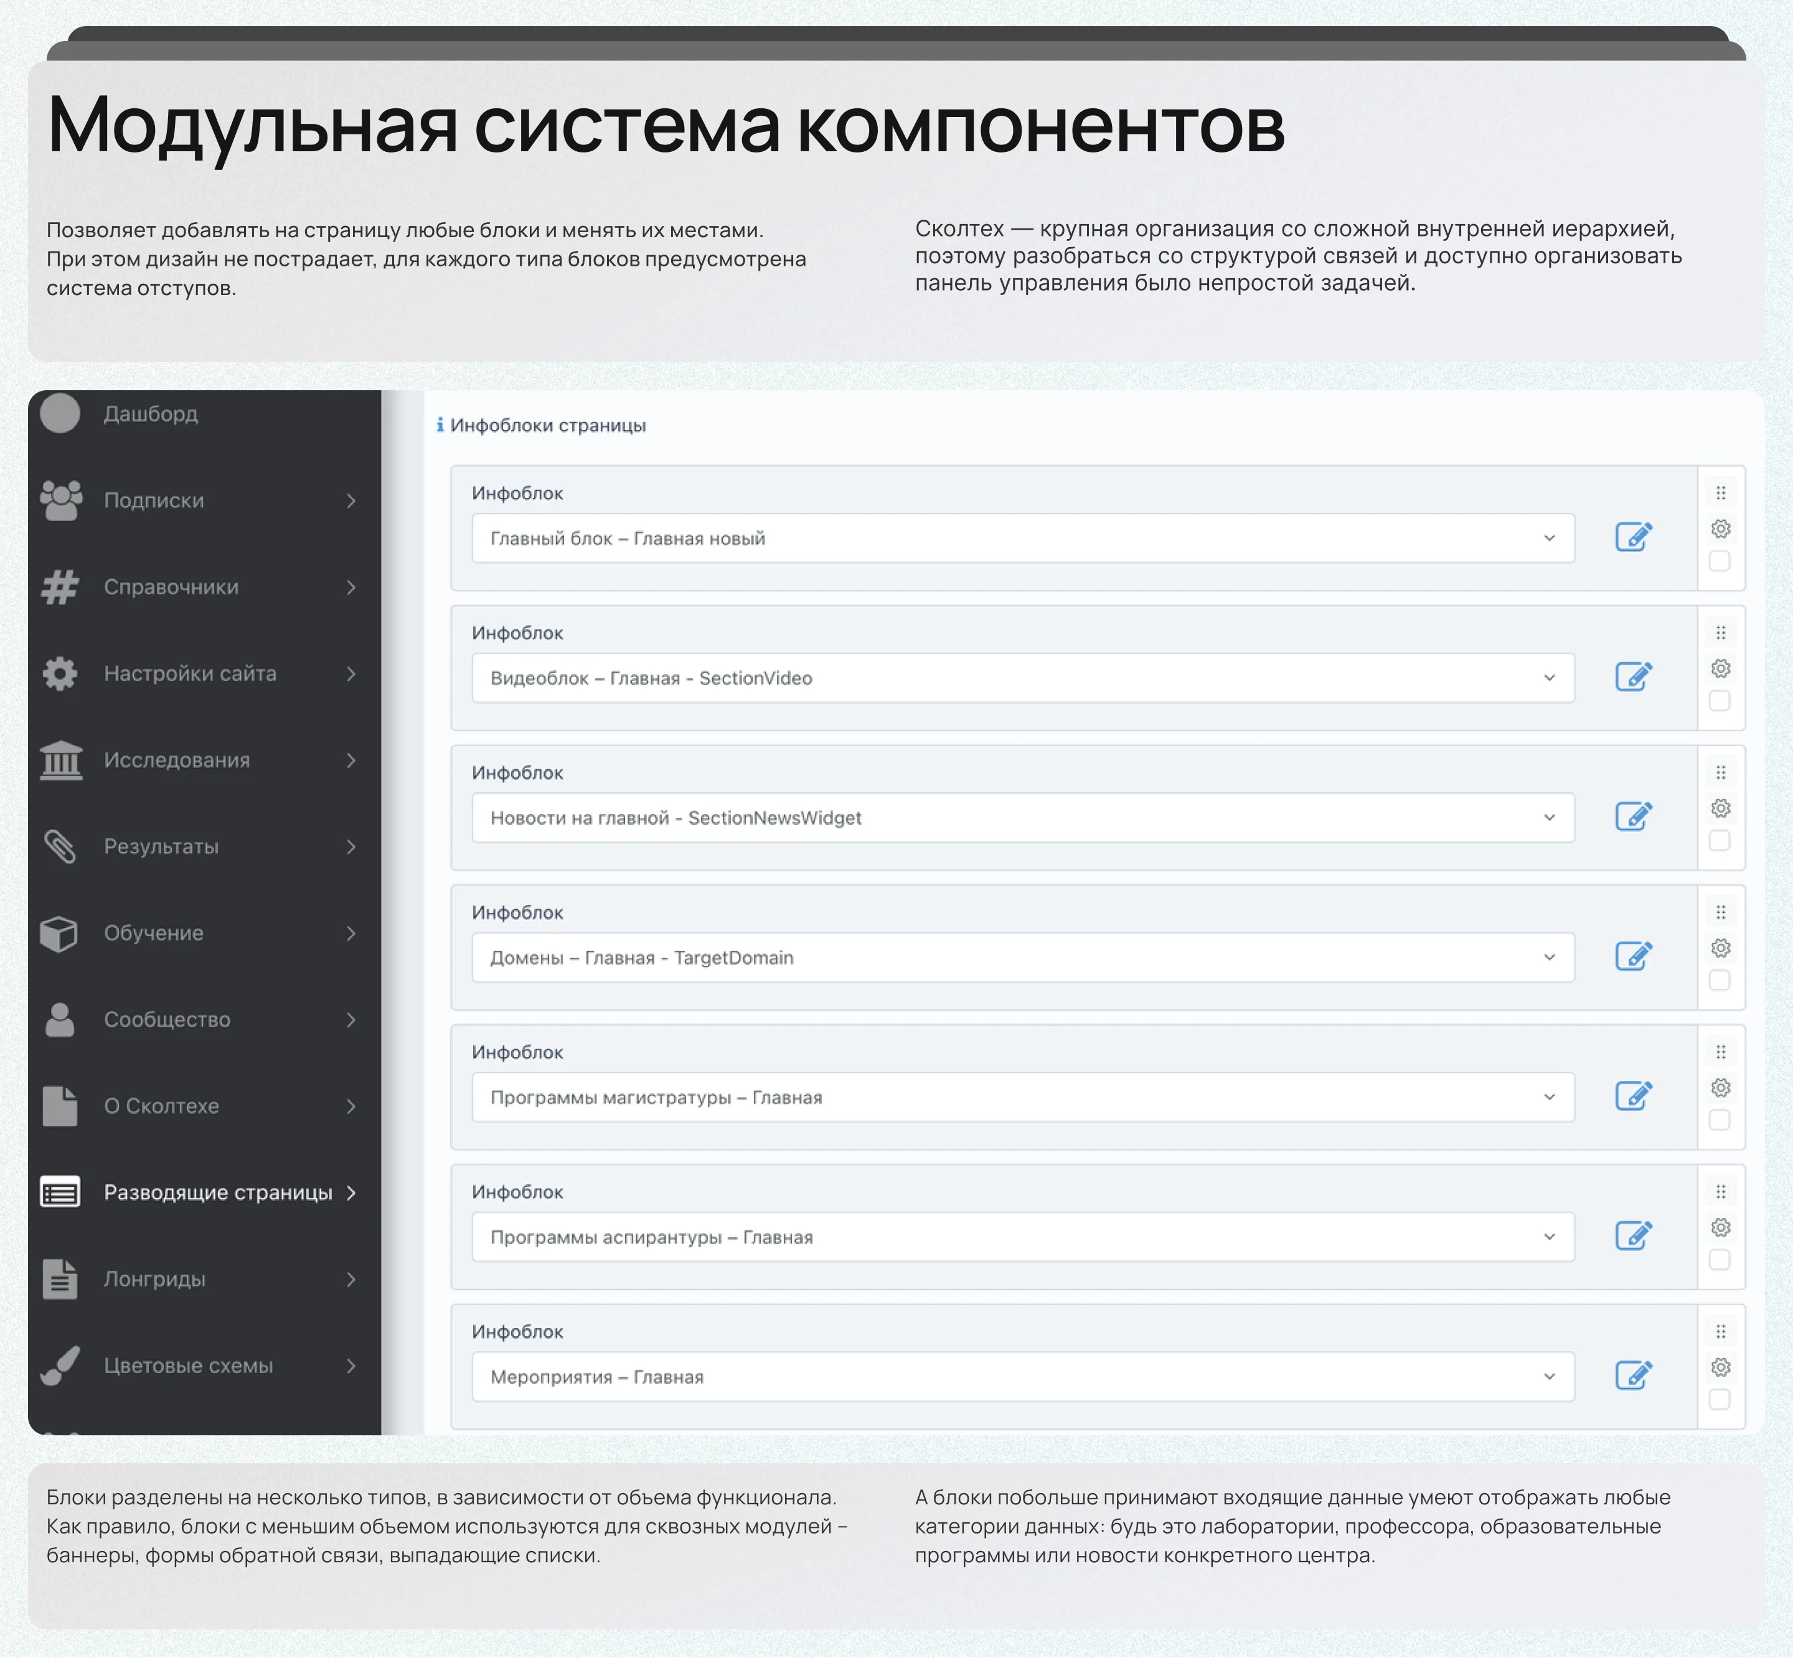Click edit icon for Главный блок infoblock
The width and height of the screenshot is (1793, 1658).
[x=1633, y=537]
